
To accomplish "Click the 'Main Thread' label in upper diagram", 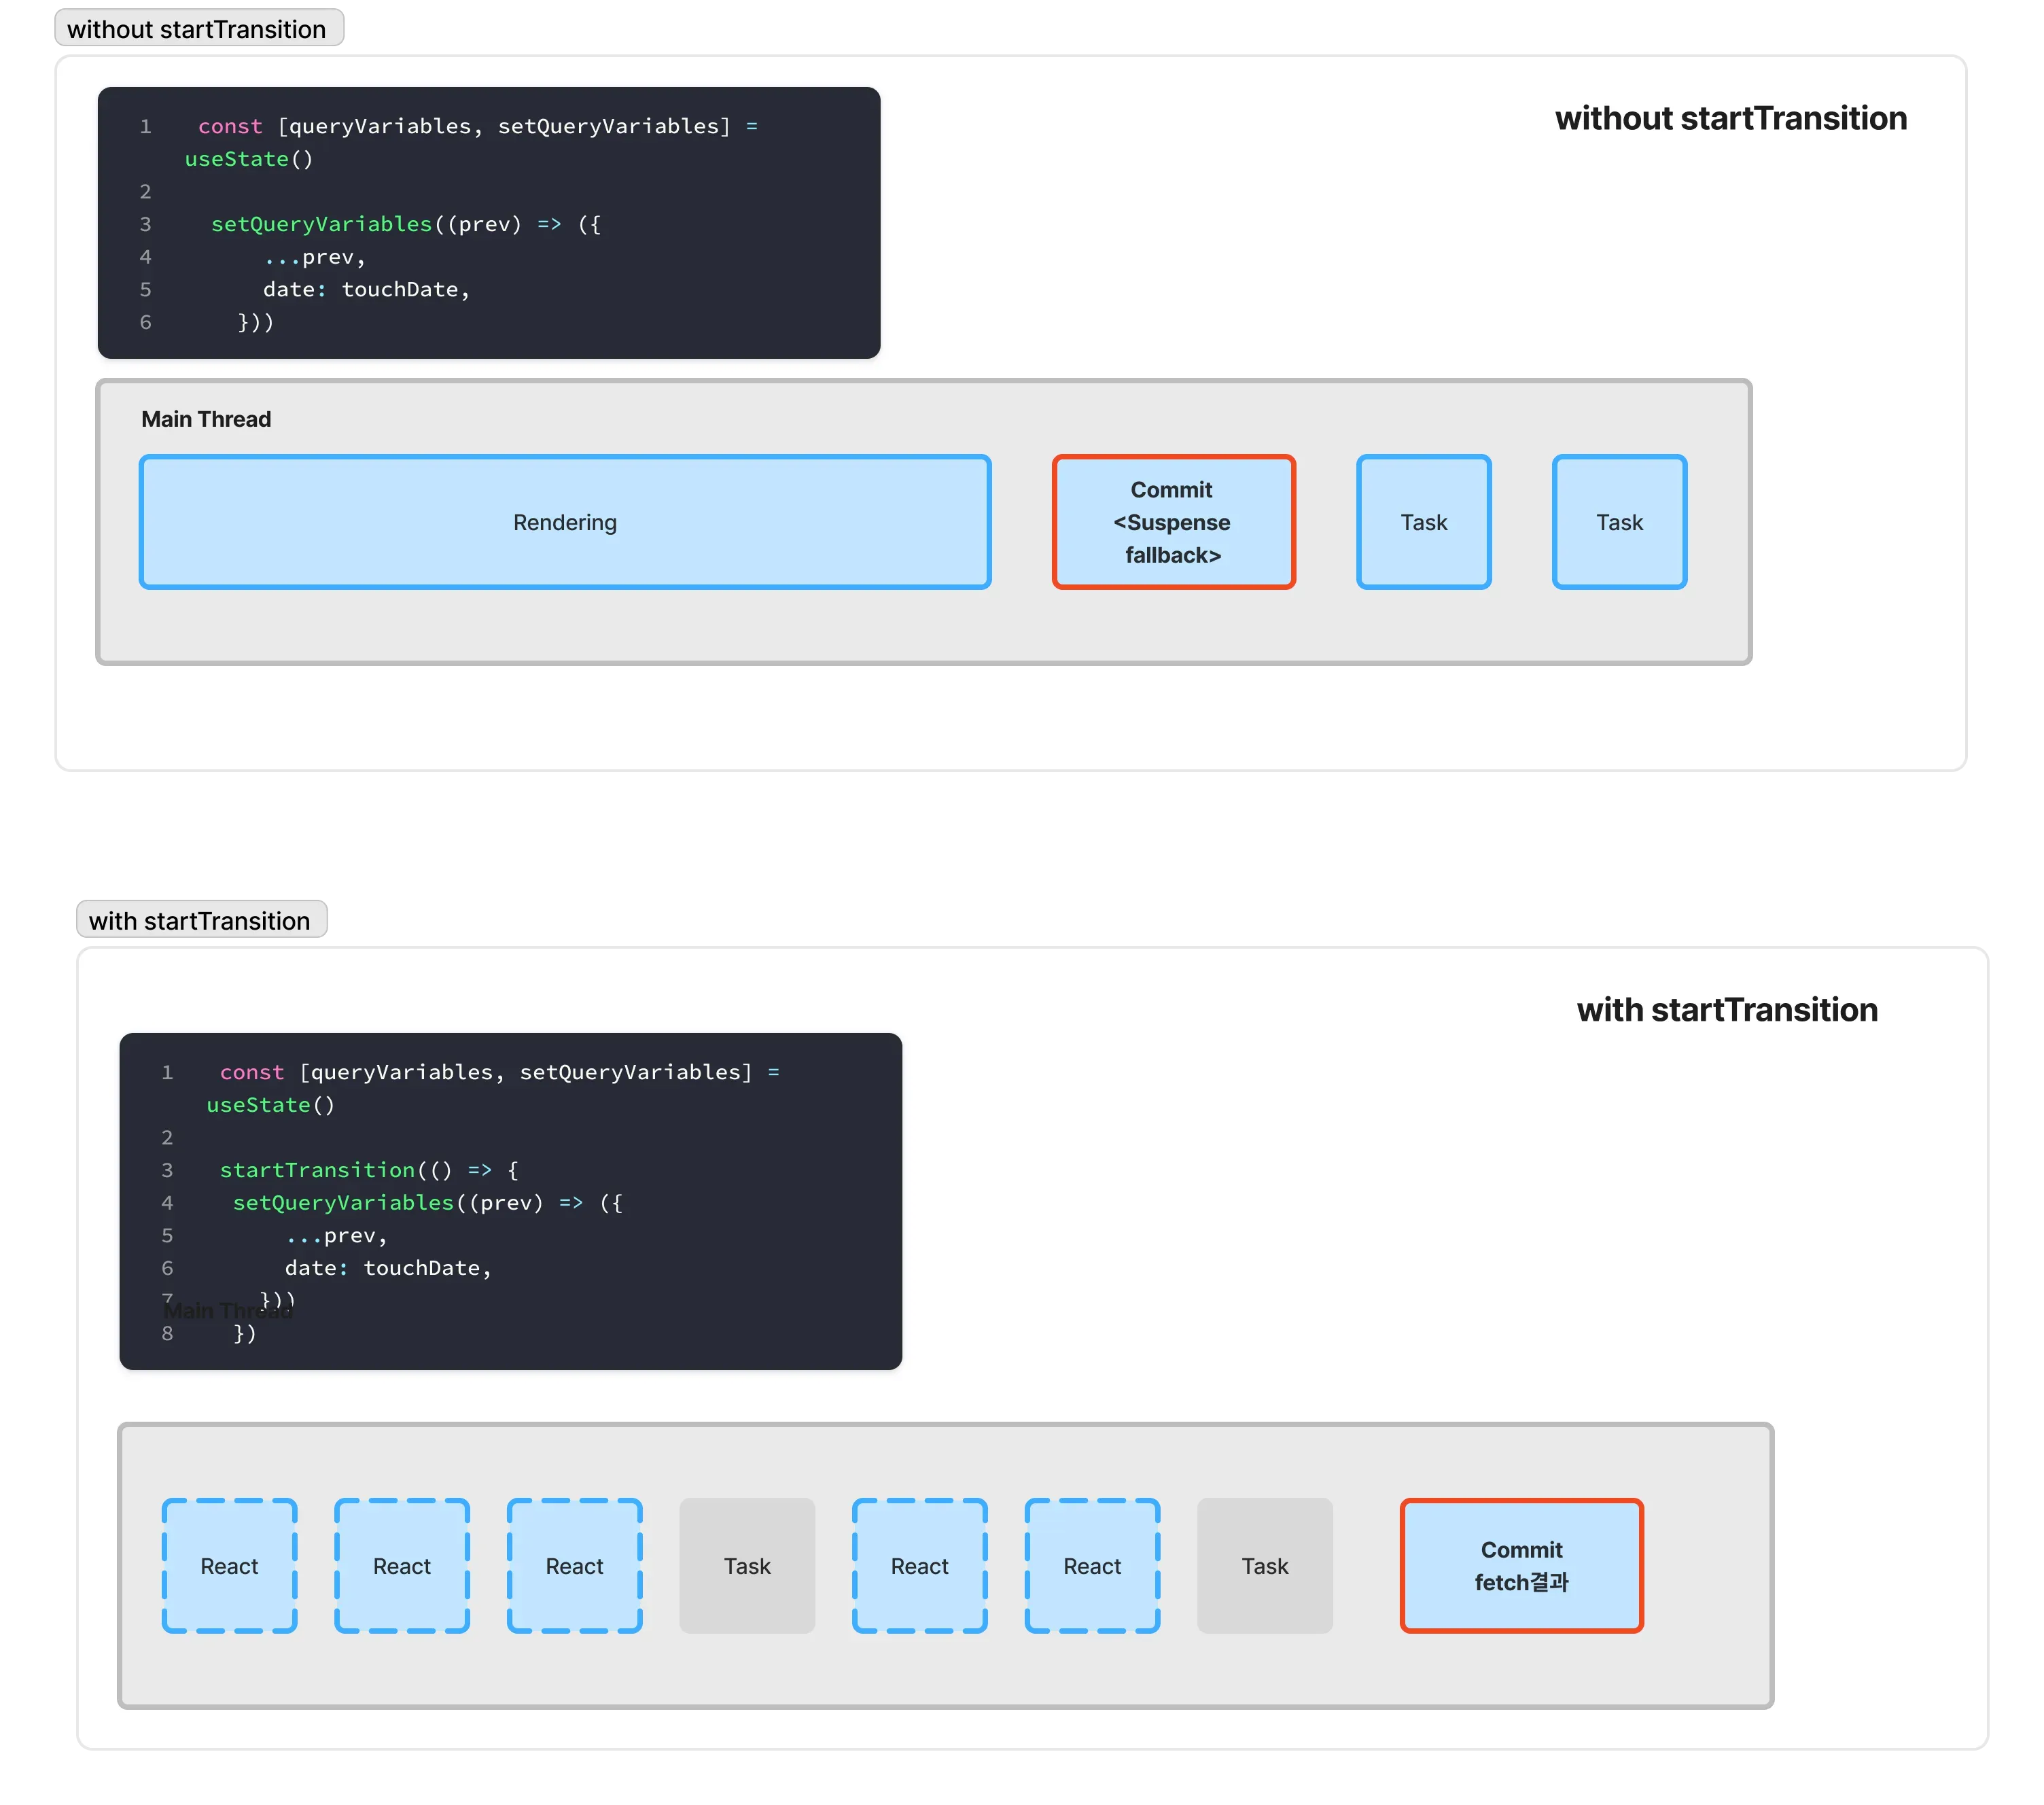I will tap(206, 419).
